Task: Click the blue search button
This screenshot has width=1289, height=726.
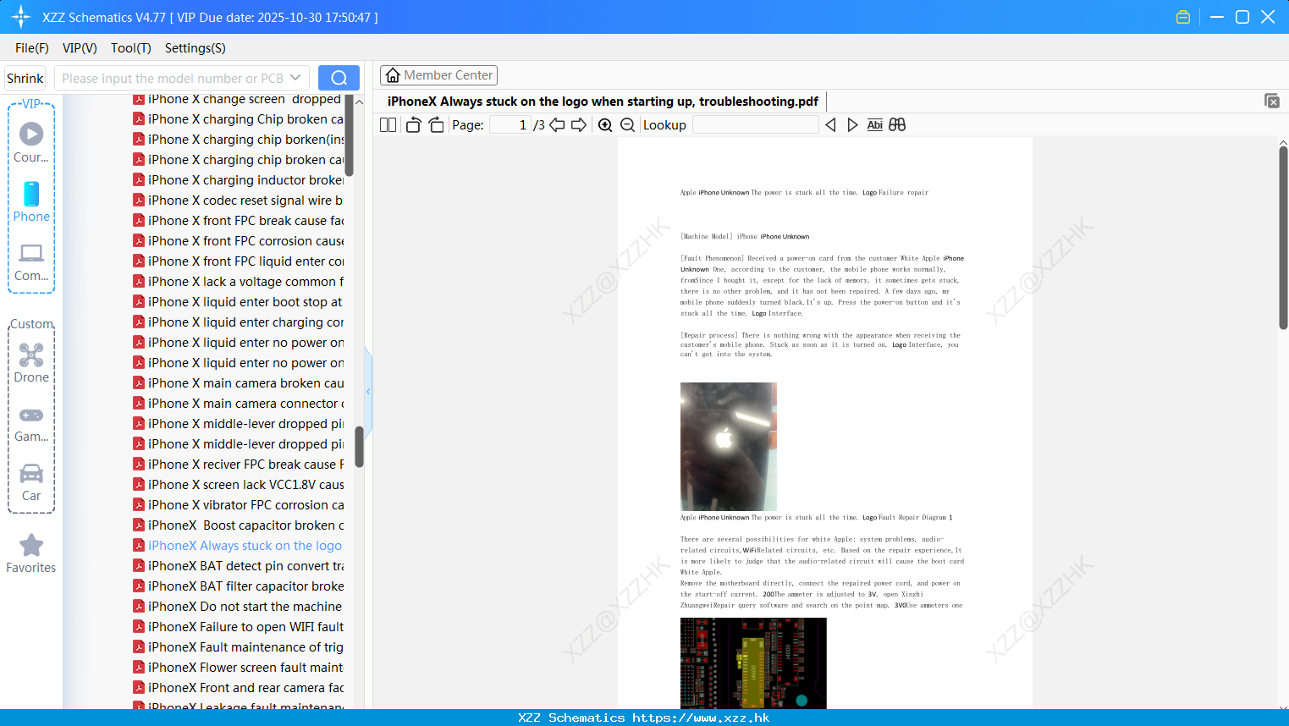Action: click(x=339, y=78)
